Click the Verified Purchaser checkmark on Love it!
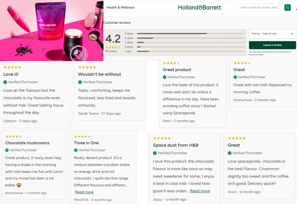 (x=5, y=82)
